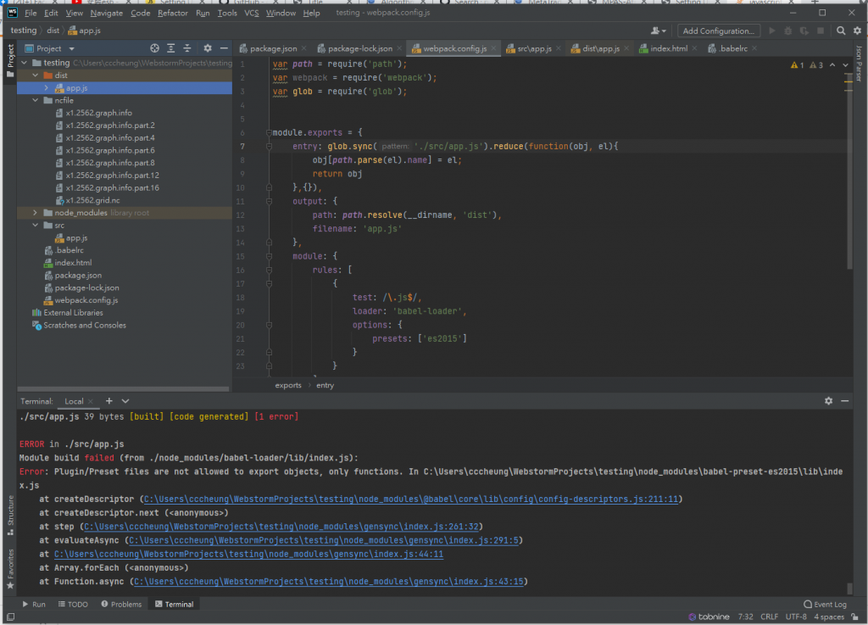
Task: Open IDE settings gear in top toolbar
Action: pos(857,31)
